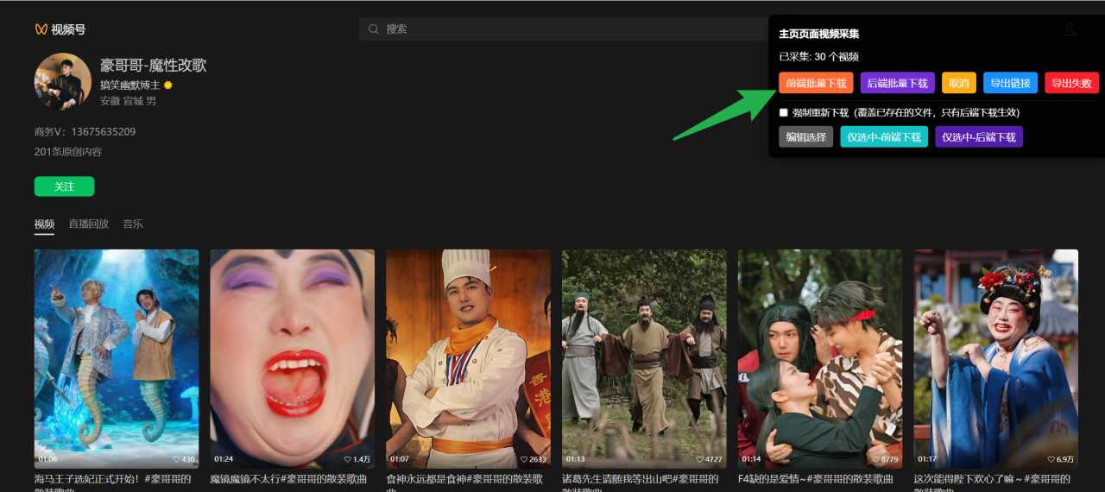Click the 商务V：13675635209 contact text
The width and height of the screenshot is (1105, 492).
(85, 132)
